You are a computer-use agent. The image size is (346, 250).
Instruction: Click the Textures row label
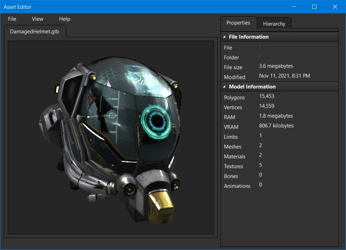click(x=233, y=166)
